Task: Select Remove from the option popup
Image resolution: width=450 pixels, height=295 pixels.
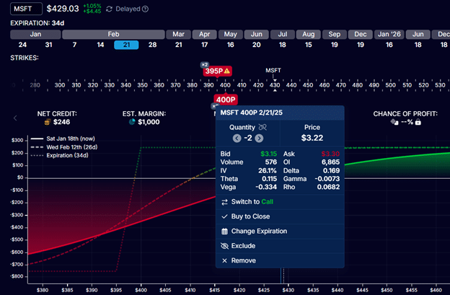Action: click(280, 260)
